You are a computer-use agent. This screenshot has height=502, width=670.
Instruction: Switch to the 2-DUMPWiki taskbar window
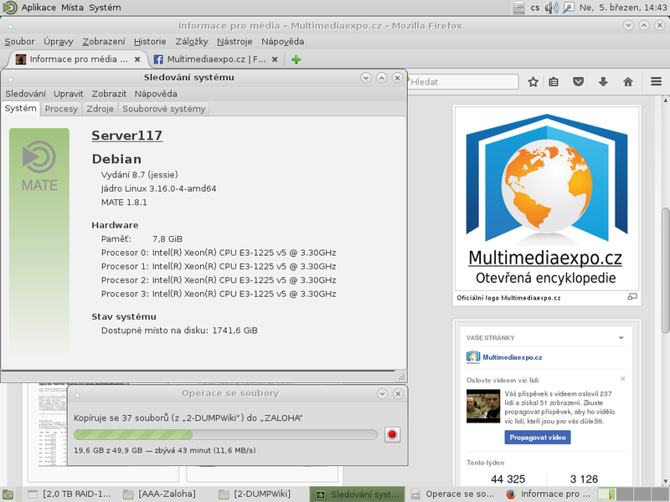255,494
